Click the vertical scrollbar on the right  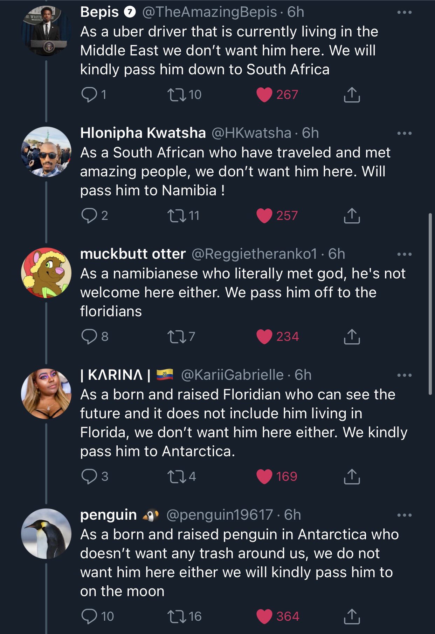[430, 304]
